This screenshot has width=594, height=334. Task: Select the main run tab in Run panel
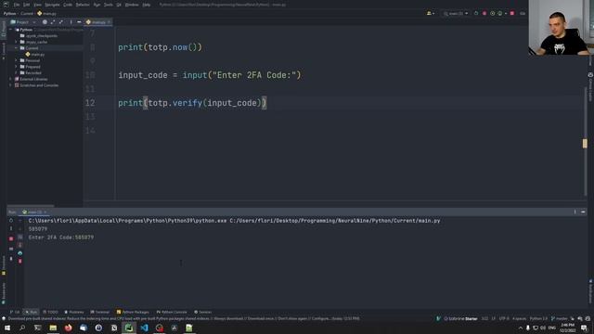click(34, 212)
